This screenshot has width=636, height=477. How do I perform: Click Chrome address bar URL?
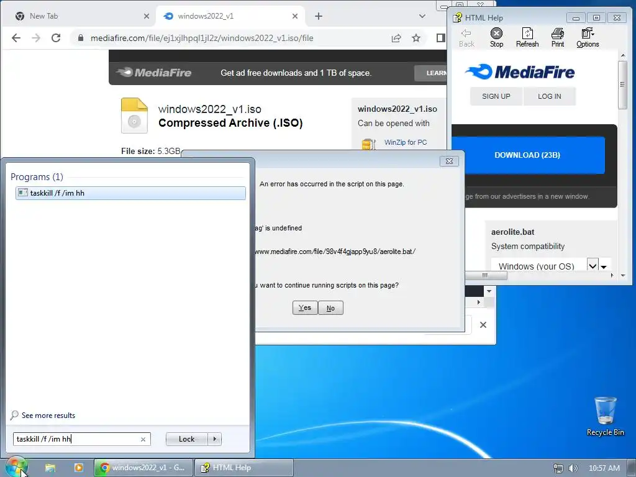(202, 38)
